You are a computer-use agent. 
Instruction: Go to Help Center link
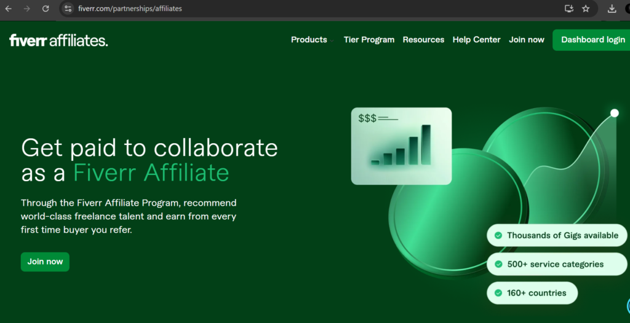(x=477, y=40)
